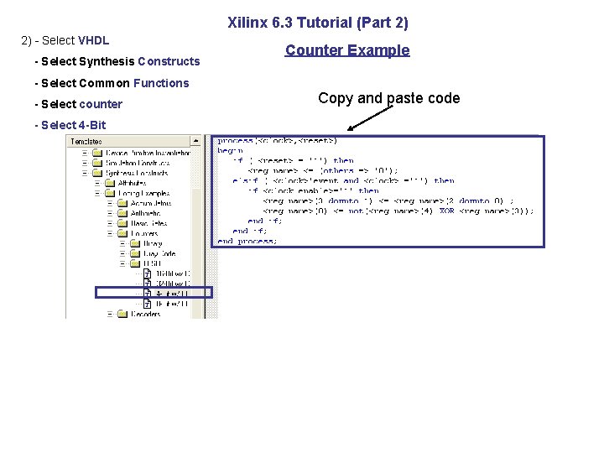Image resolution: width=604 pixels, height=453 pixels.
Task: Expand the Basic Gates tree node
Action: pos(110,223)
